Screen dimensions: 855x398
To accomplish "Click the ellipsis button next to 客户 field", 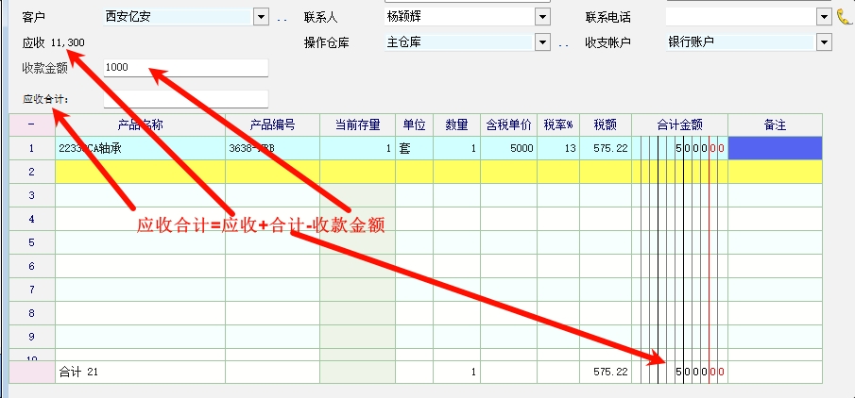I will pos(282,17).
